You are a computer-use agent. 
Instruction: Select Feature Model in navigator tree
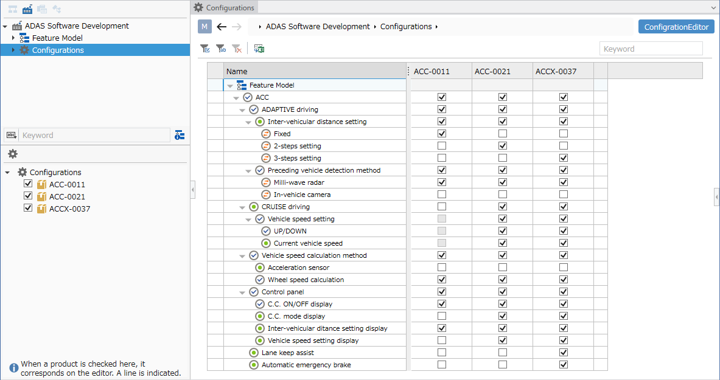click(57, 38)
